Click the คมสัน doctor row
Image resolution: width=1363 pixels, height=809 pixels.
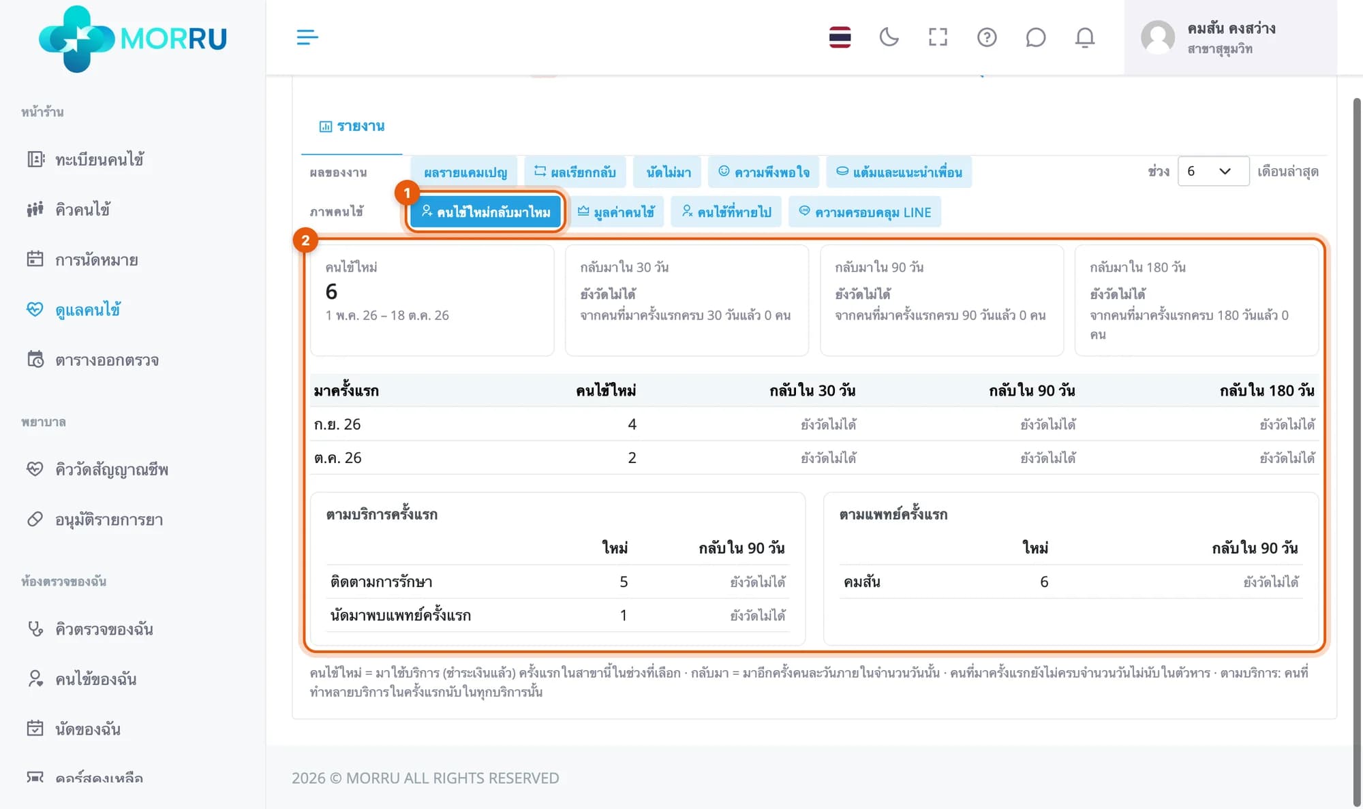[1071, 582]
